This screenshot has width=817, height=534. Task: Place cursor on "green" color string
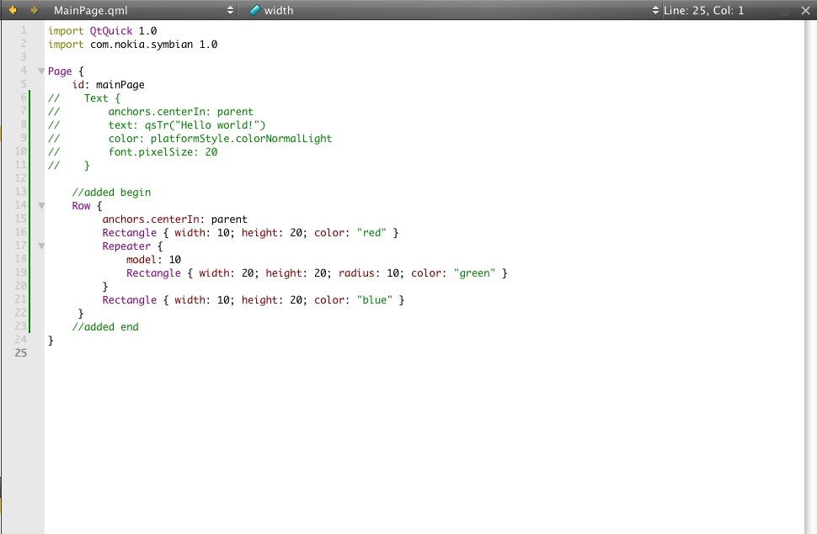(x=474, y=273)
